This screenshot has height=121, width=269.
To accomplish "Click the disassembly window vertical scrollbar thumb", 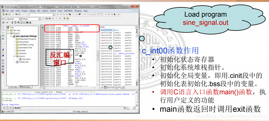I will [98, 55].
